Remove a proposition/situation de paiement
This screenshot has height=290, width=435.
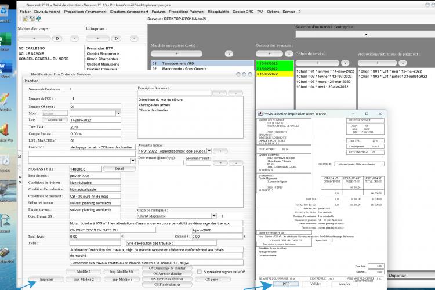[403, 63]
